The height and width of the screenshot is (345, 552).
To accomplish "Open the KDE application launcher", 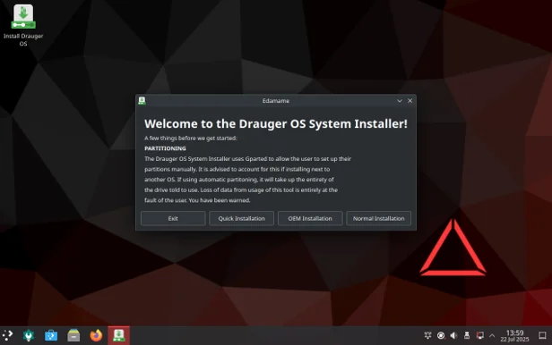I will [x=7, y=335].
